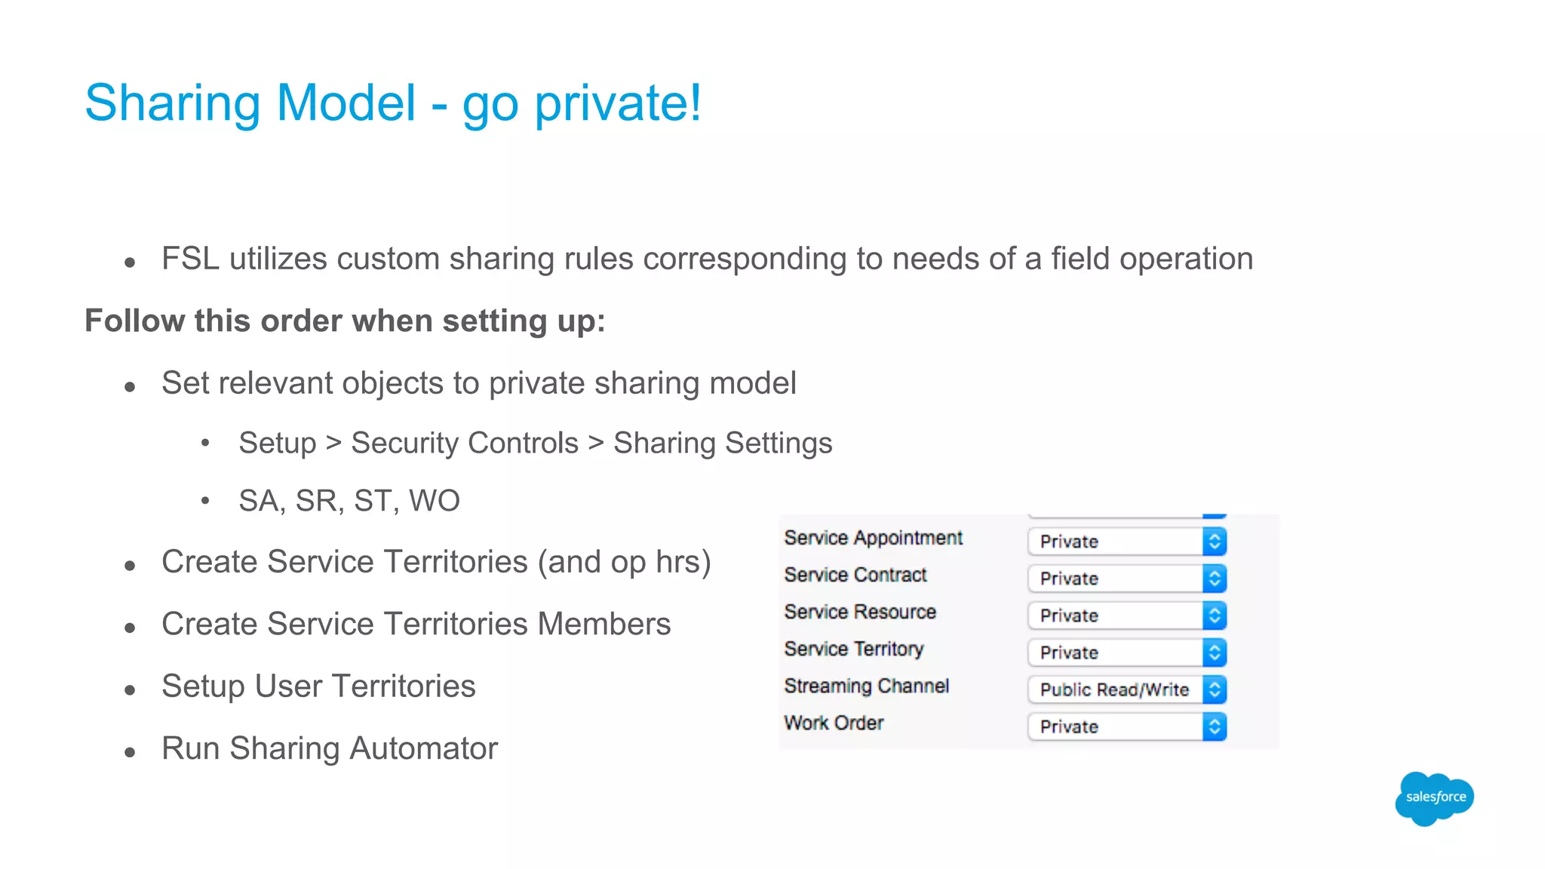This screenshot has height=869, width=1545.
Task: Expand the Service Resource access dropdown
Action: pos(1126,616)
